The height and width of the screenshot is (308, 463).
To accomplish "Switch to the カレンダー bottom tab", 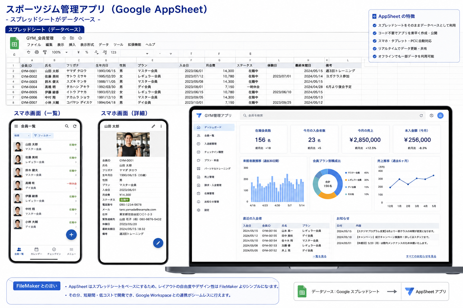I will 36,251.
